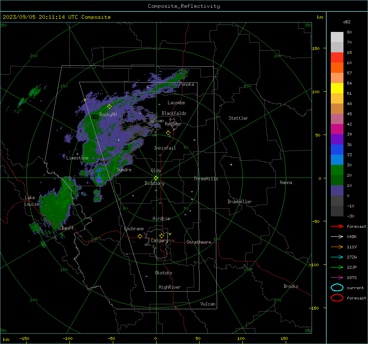The height and width of the screenshot is (344, 368).
Task: Click the orange 111V arrow icon
Action: 337,247
